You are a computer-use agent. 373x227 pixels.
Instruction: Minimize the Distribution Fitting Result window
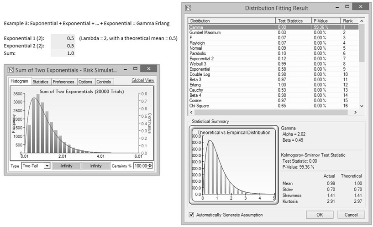pyautogui.click(x=337, y=8)
